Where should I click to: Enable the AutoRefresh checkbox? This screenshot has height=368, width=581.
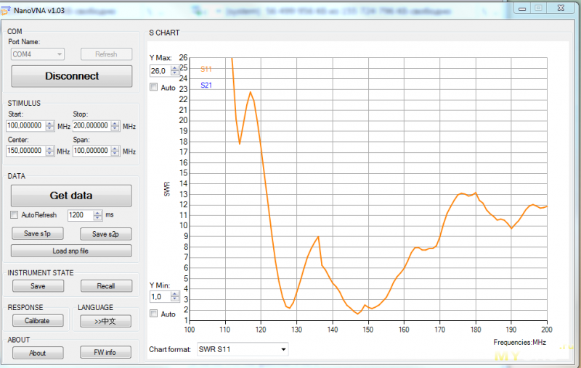pyautogui.click(x=15, y=215)
